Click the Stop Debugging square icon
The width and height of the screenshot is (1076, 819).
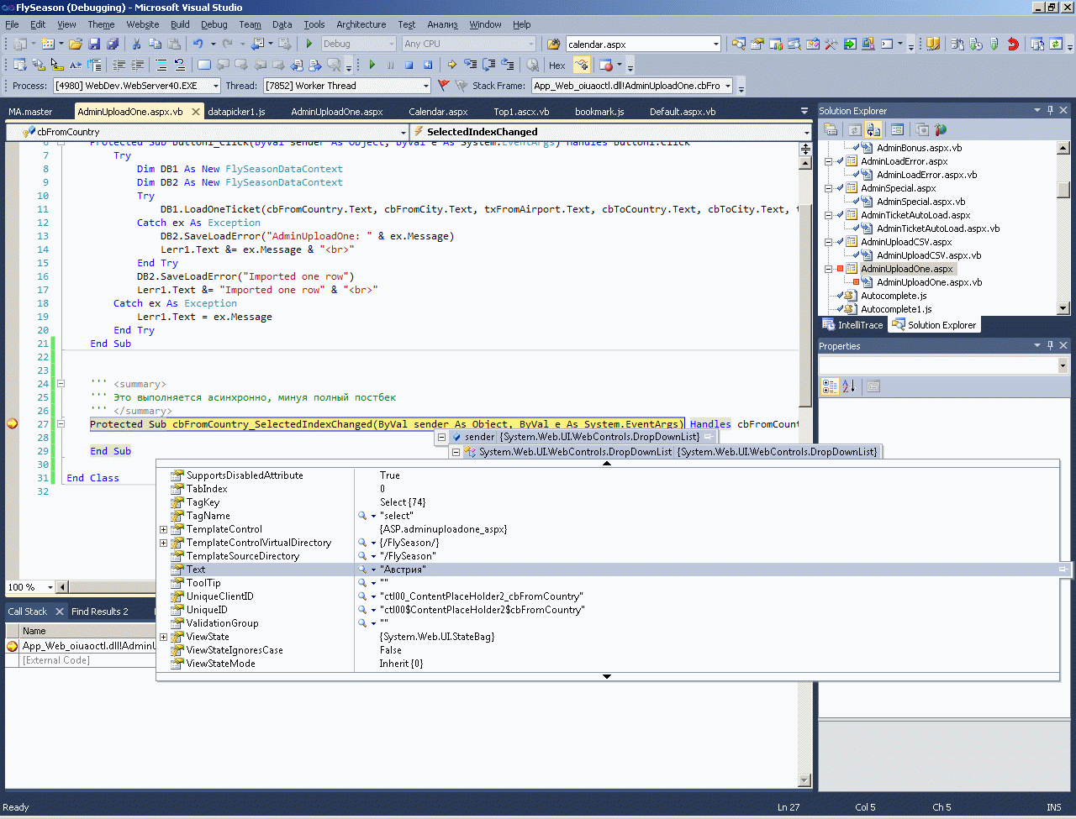(409, 65)
